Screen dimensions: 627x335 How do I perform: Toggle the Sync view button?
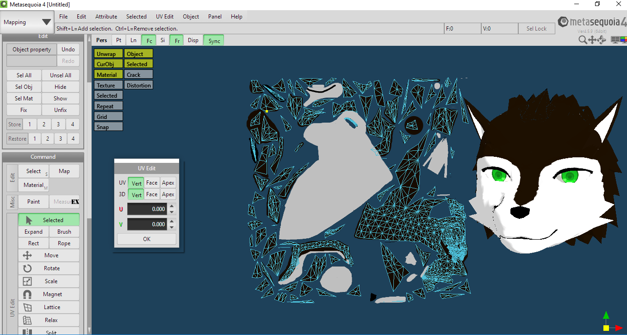[x=214, y=41]
